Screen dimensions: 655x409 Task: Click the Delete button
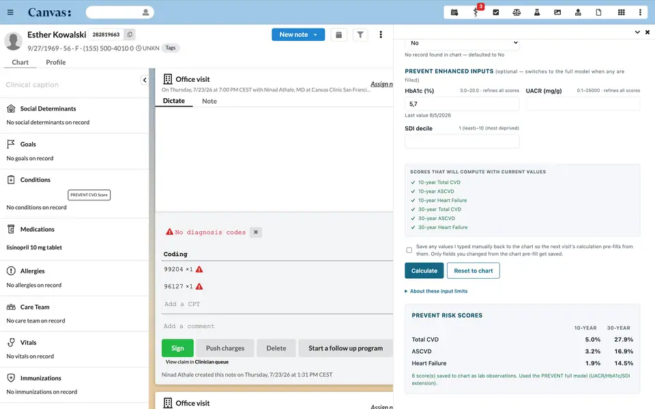click(x=276, y=348)
